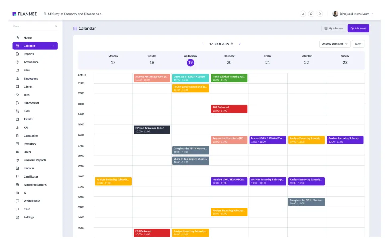389x245 pixels.
Task: Expand the john.jacob@gmail.com account menu
Action: (372, 14)
